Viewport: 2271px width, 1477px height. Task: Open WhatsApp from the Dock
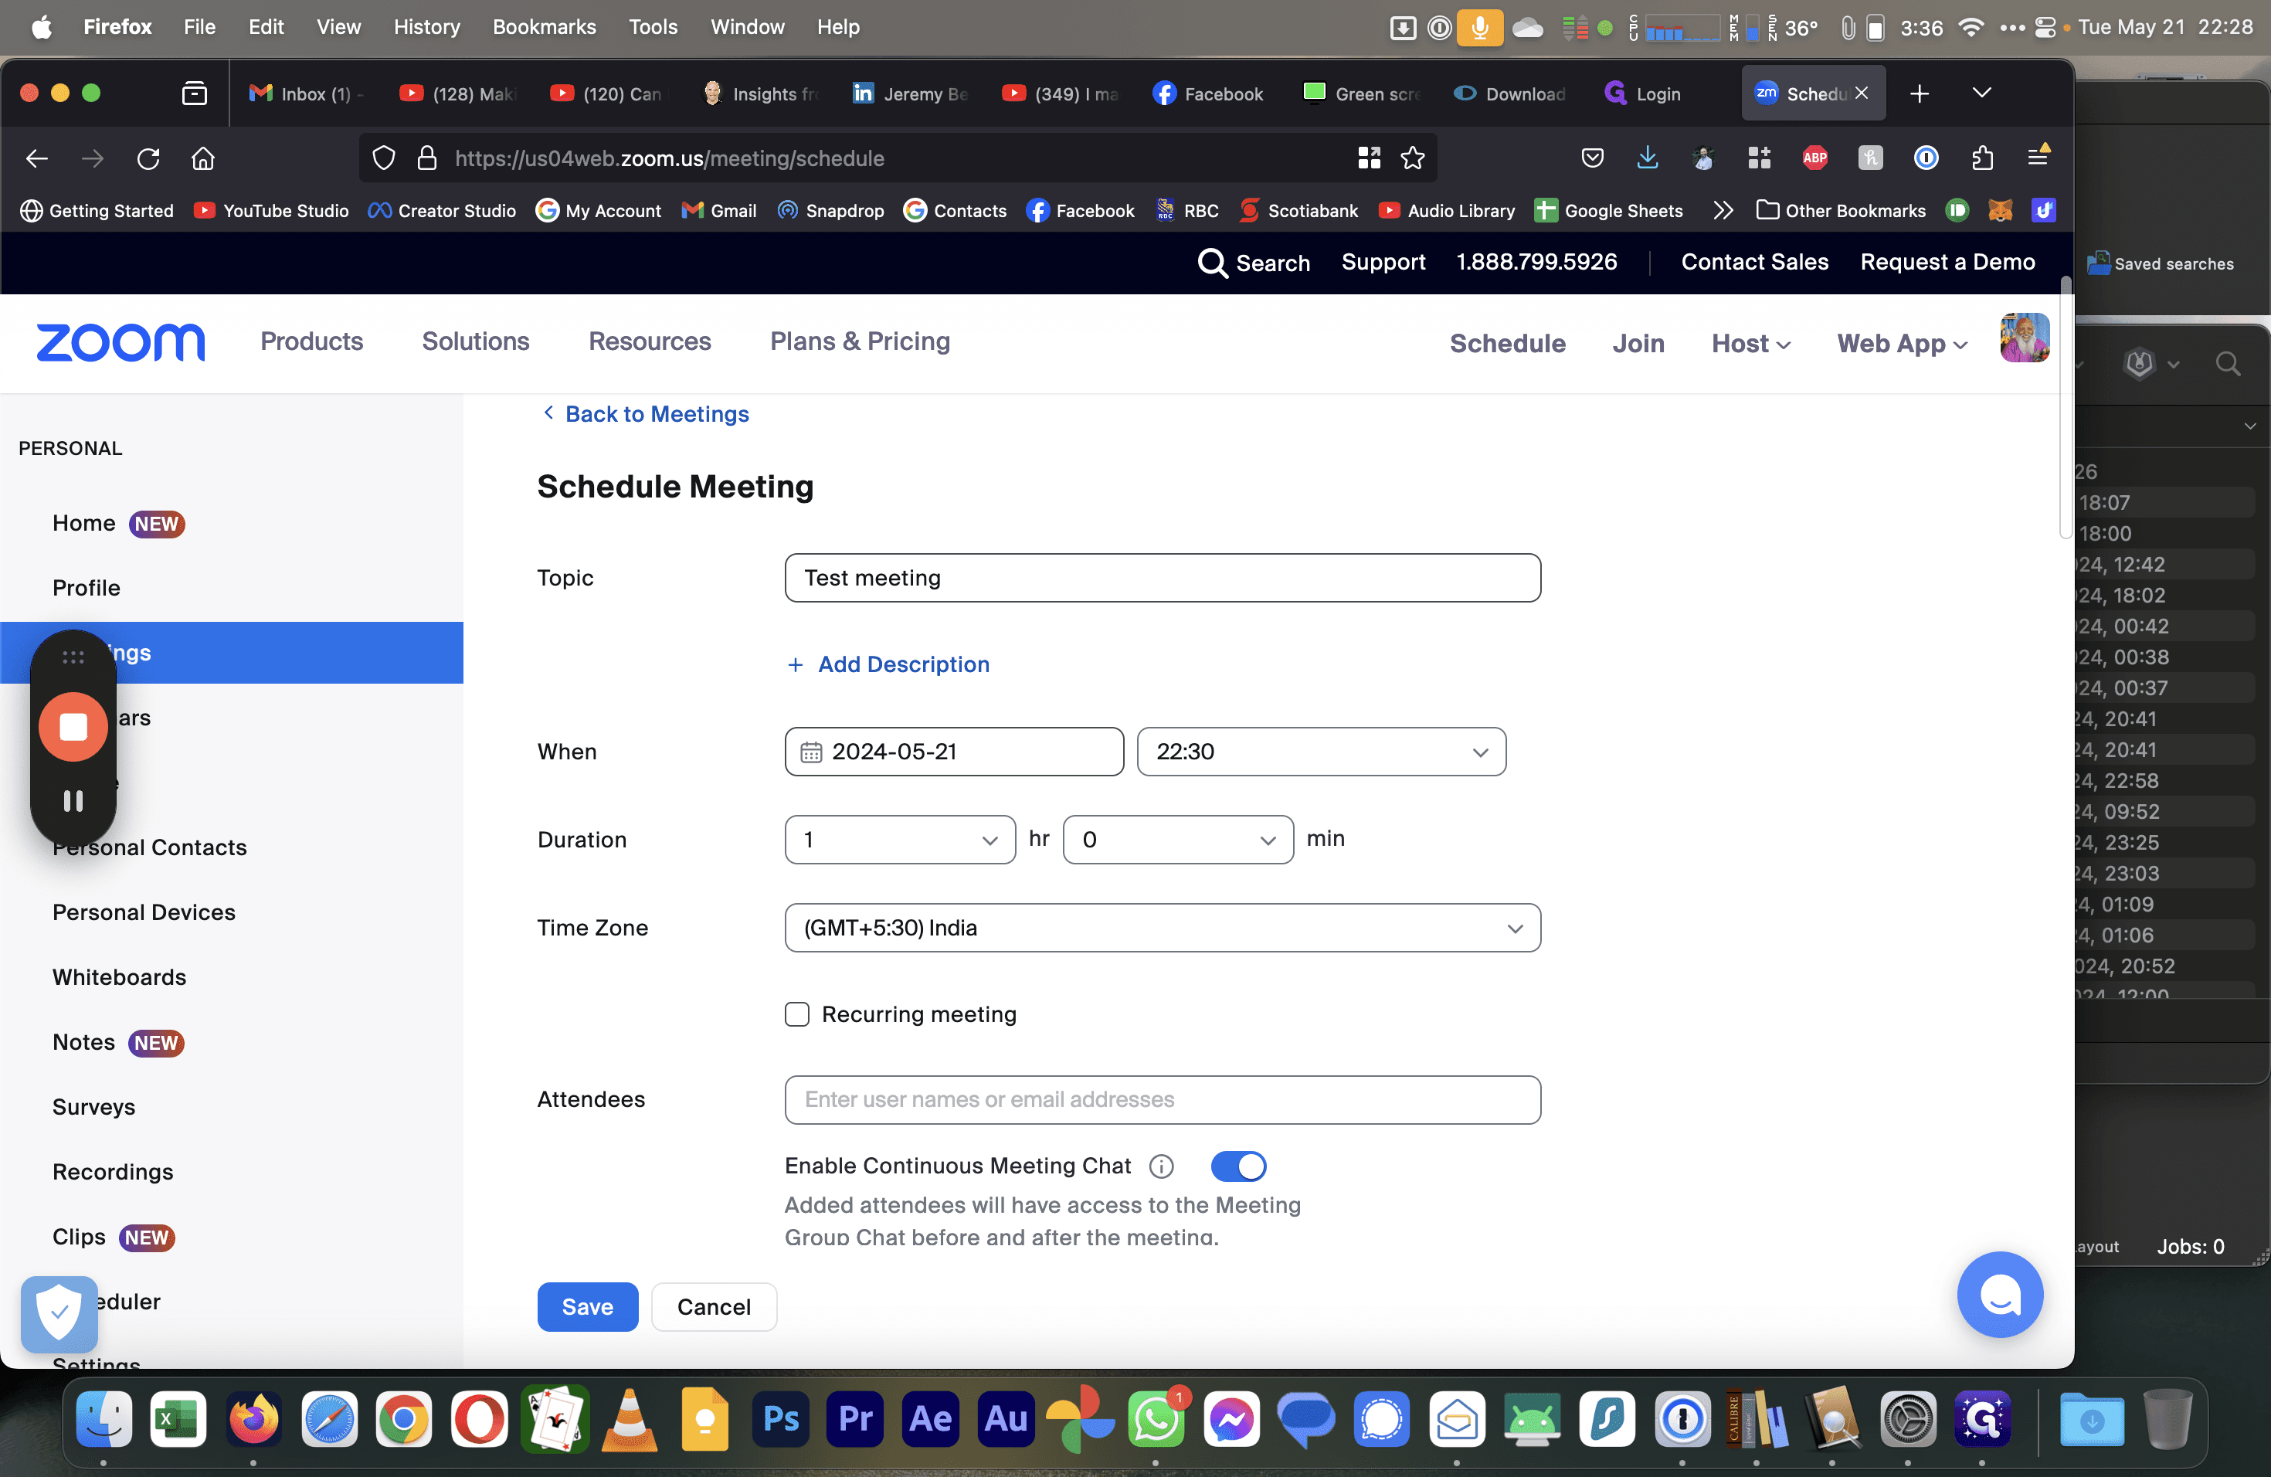[1156, 1419]
